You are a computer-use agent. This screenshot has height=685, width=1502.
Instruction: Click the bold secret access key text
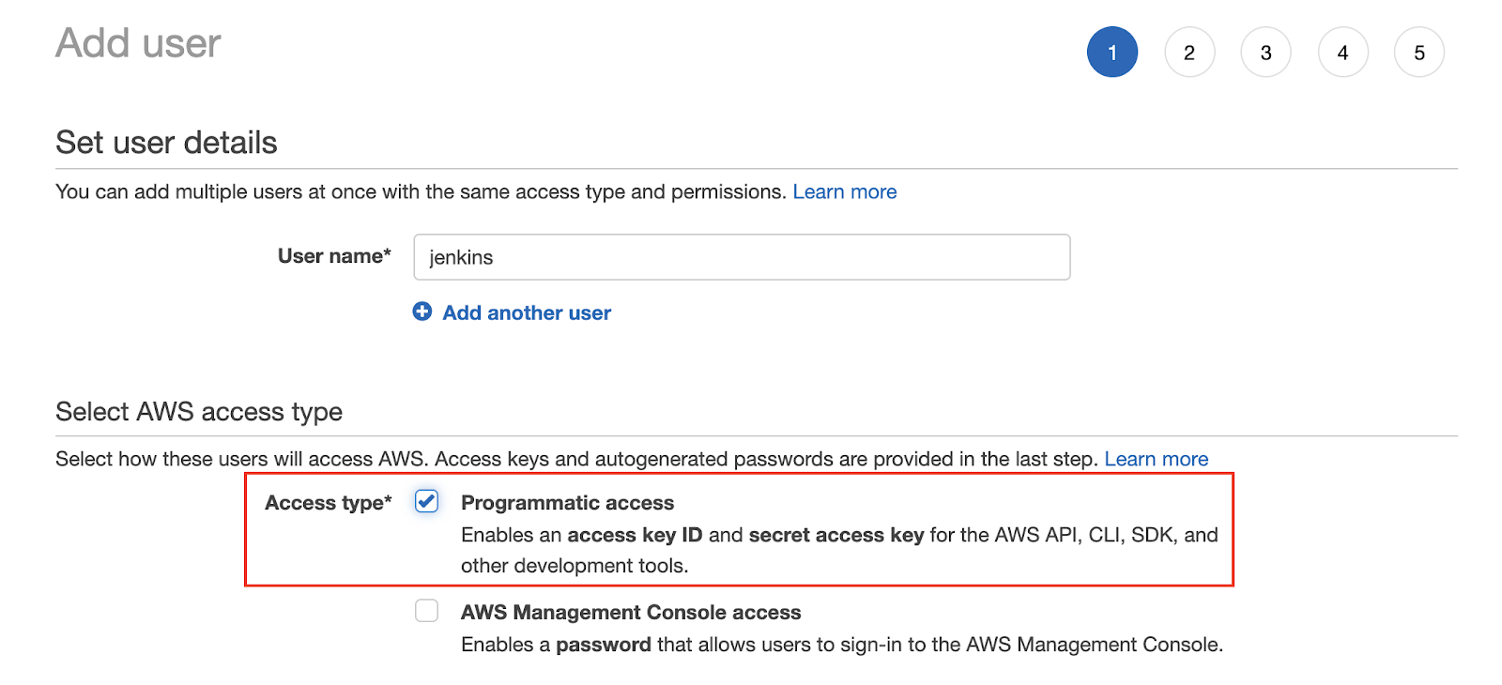pos(836,535)
